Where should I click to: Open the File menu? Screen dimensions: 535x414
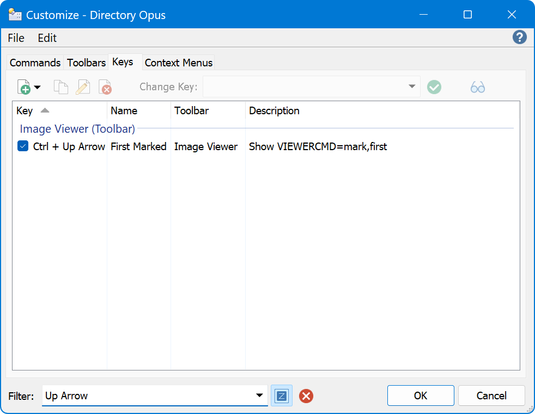[x=16, y=38]
